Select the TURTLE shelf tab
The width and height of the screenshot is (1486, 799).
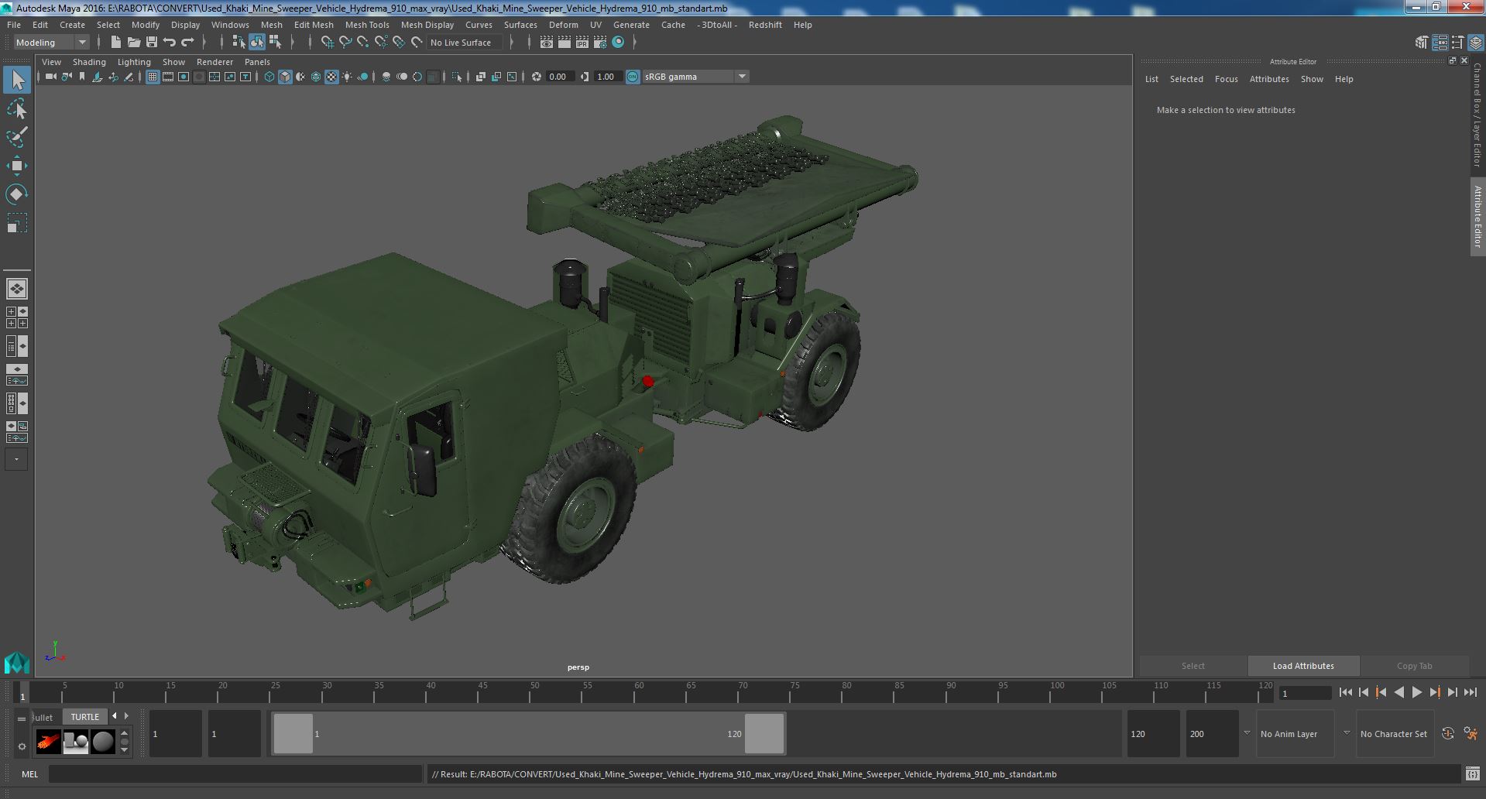[85, 717]
